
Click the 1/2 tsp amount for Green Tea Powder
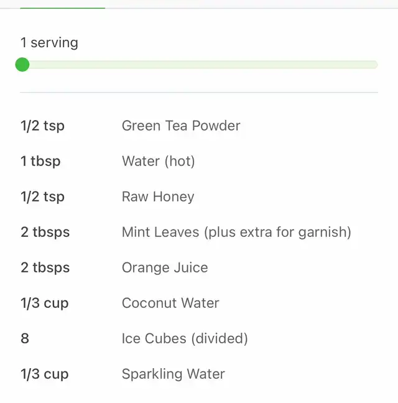point(42,126)
